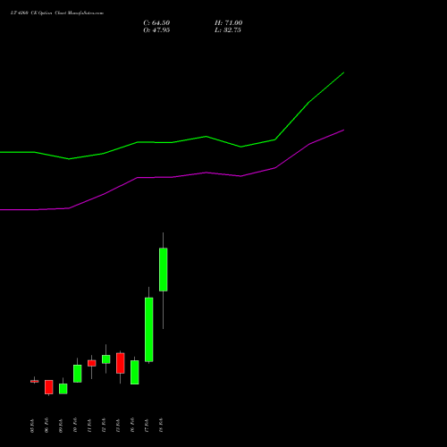The height and width of the screenshot is (447, 447).
Task: Click the green candlestick for 12 Feb
Action: coord(105,359)
